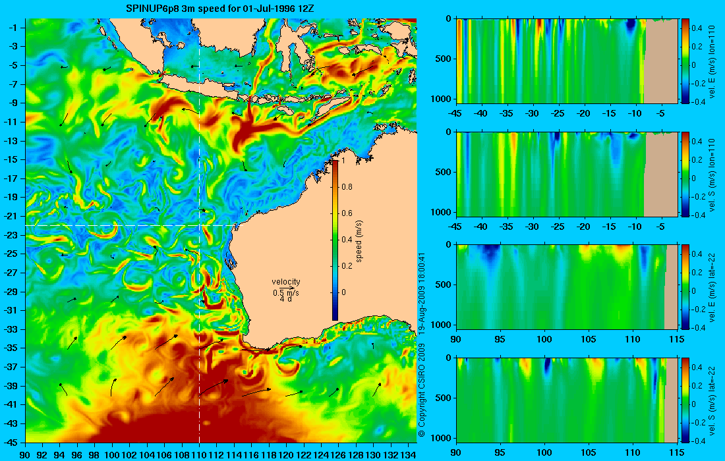Click the 'vel. S (m/s) lon=110' section panel

click(567, 174)
